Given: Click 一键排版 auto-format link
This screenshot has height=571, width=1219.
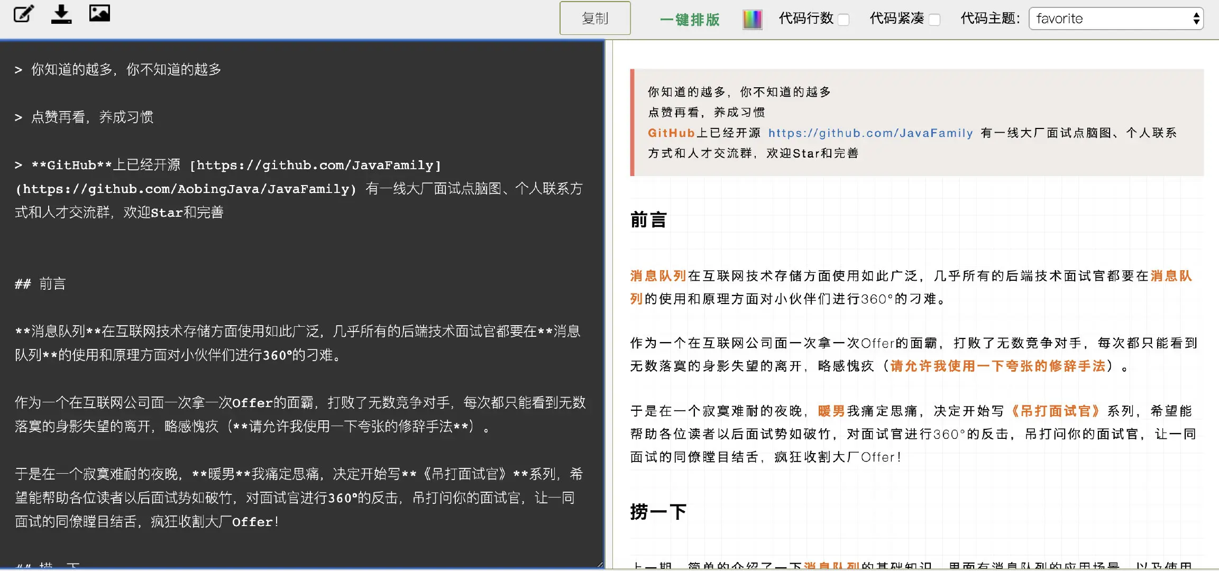Looking at the screenshot, I should [x=690, y=20].
